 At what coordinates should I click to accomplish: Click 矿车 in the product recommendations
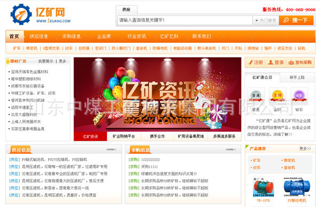tap(257, 161)
